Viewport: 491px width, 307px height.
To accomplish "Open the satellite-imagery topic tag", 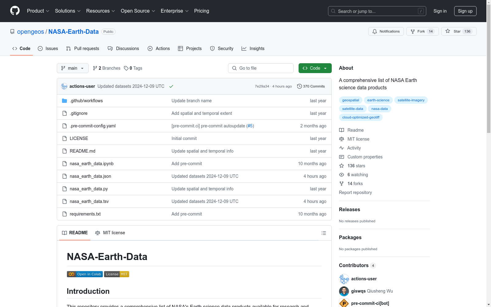I will point(411,100).
